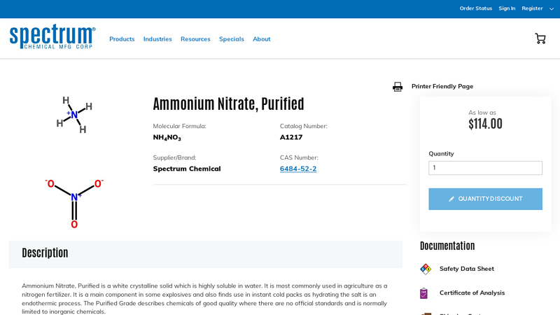Open the Industries menu
The width and height of the screenshot is (560, 315).
(x=157, y=39)
